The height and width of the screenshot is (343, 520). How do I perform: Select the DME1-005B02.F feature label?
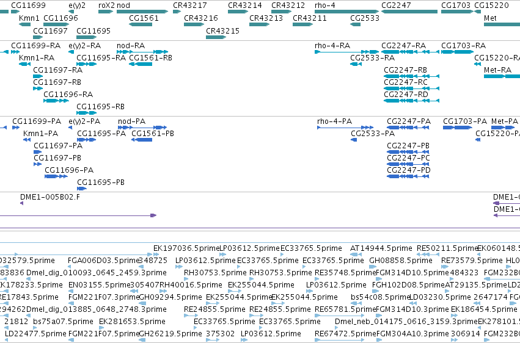[49, 197]
